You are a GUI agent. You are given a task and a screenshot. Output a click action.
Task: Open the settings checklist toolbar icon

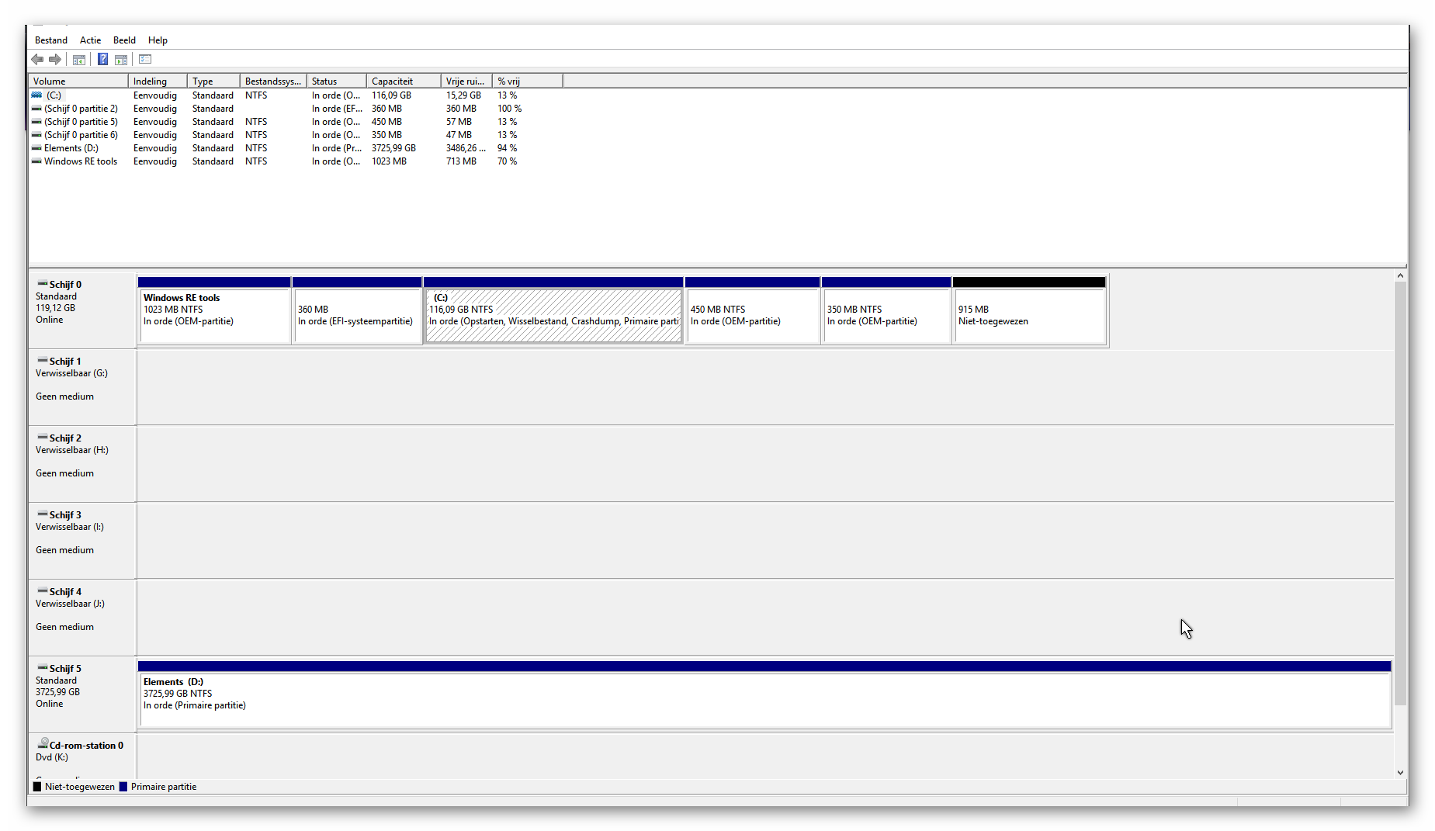pos(145,60)
